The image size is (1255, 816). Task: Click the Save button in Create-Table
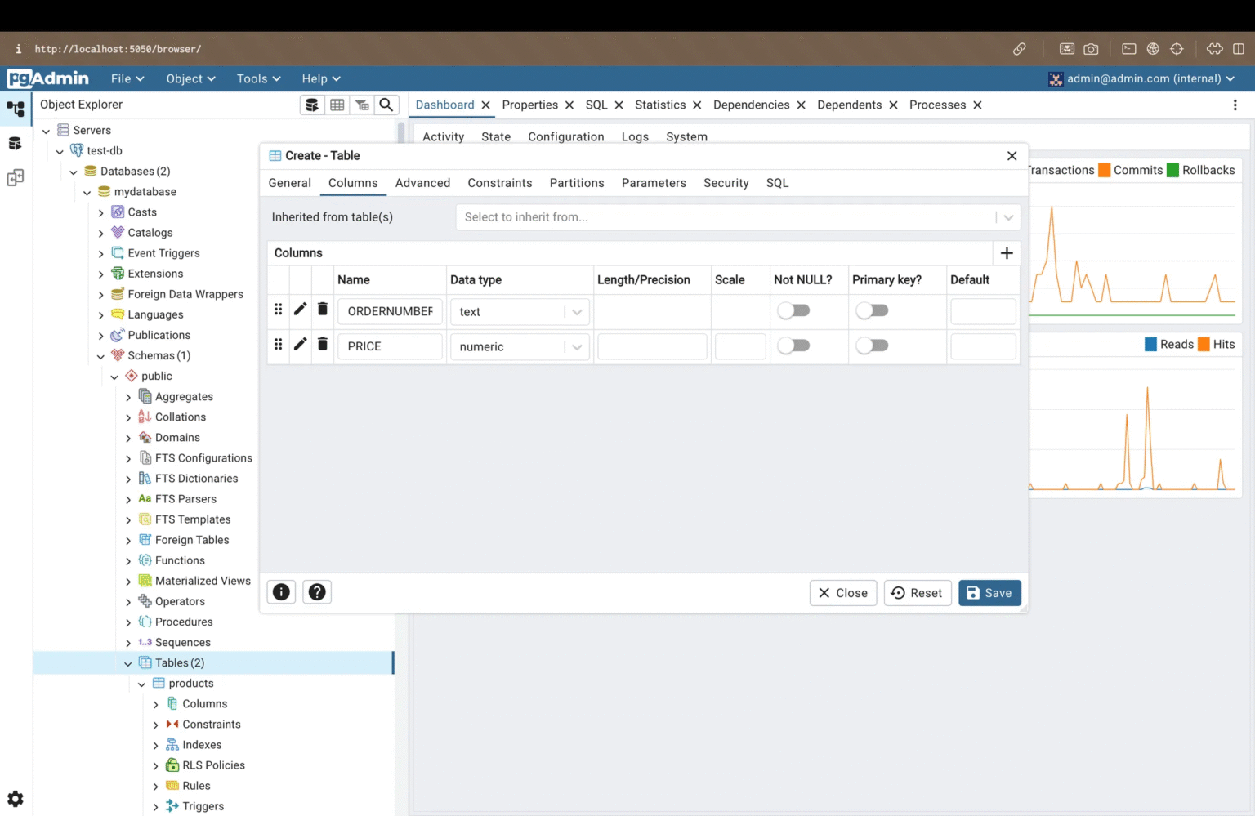point(989,592)
